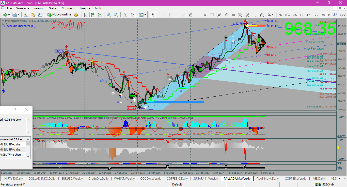Click the 1132.75 price label on chart
Image resolution: width=347 pixels, height=187 pixels.
click(237, 24)
